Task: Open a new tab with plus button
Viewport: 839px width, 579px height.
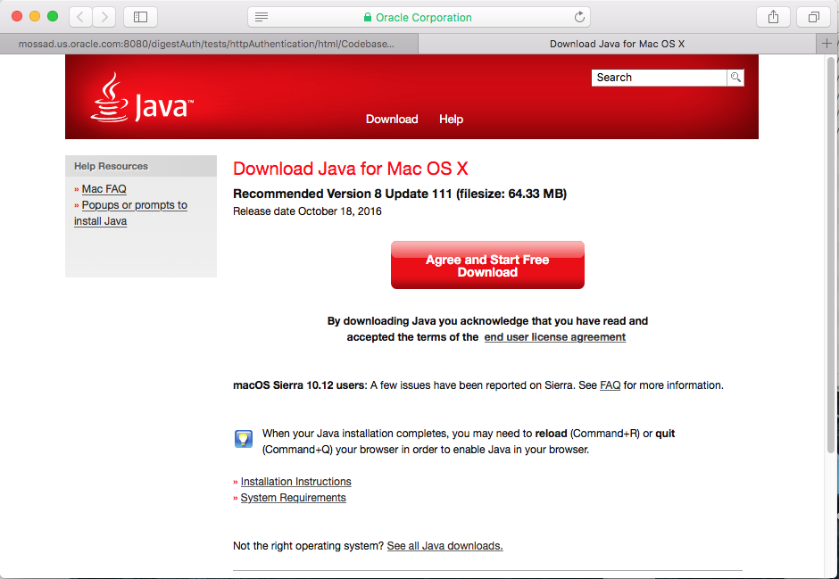Action: coord(827,44)
